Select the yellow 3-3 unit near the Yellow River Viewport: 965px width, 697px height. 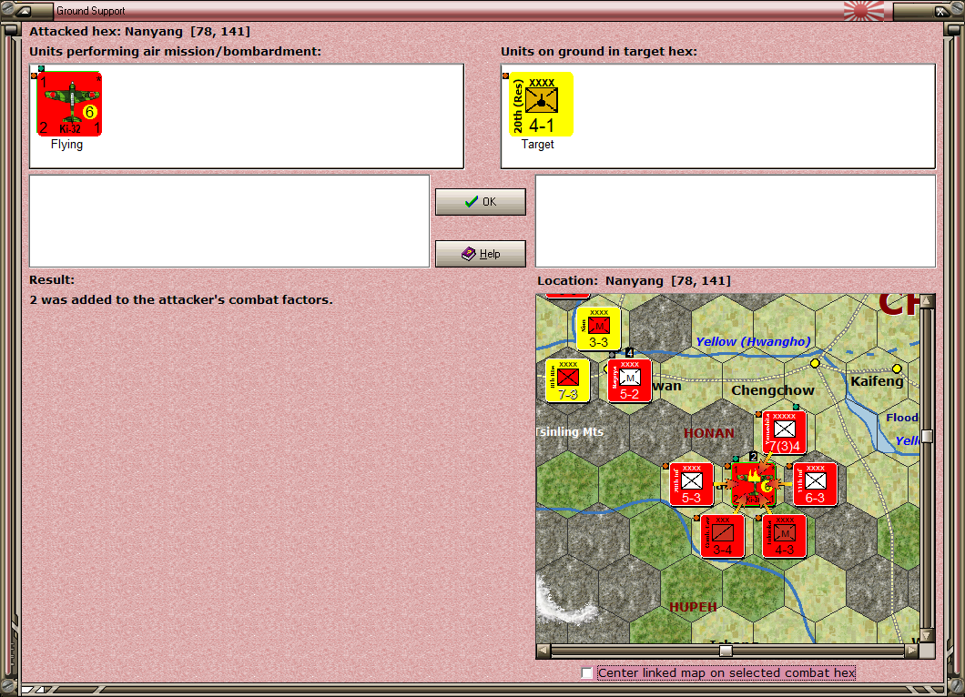click(598, 329)
